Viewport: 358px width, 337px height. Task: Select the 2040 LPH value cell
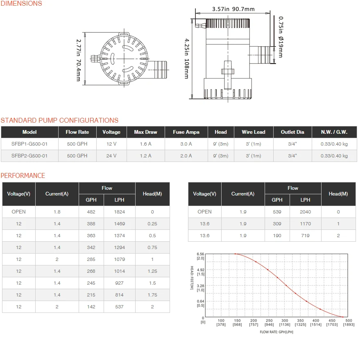(x=305, y=212)
